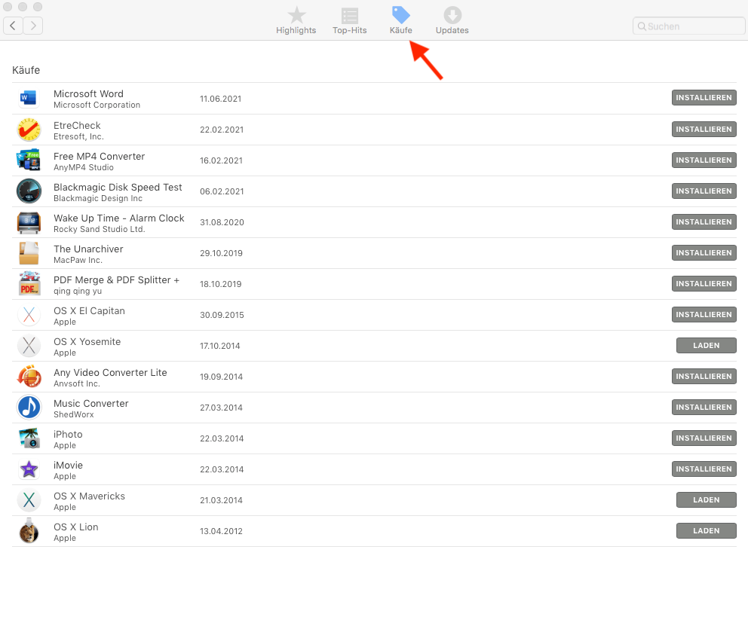Screen dimensions: 748x623
Task: Install Any Video Converter Lite
Action: point(704,377)
